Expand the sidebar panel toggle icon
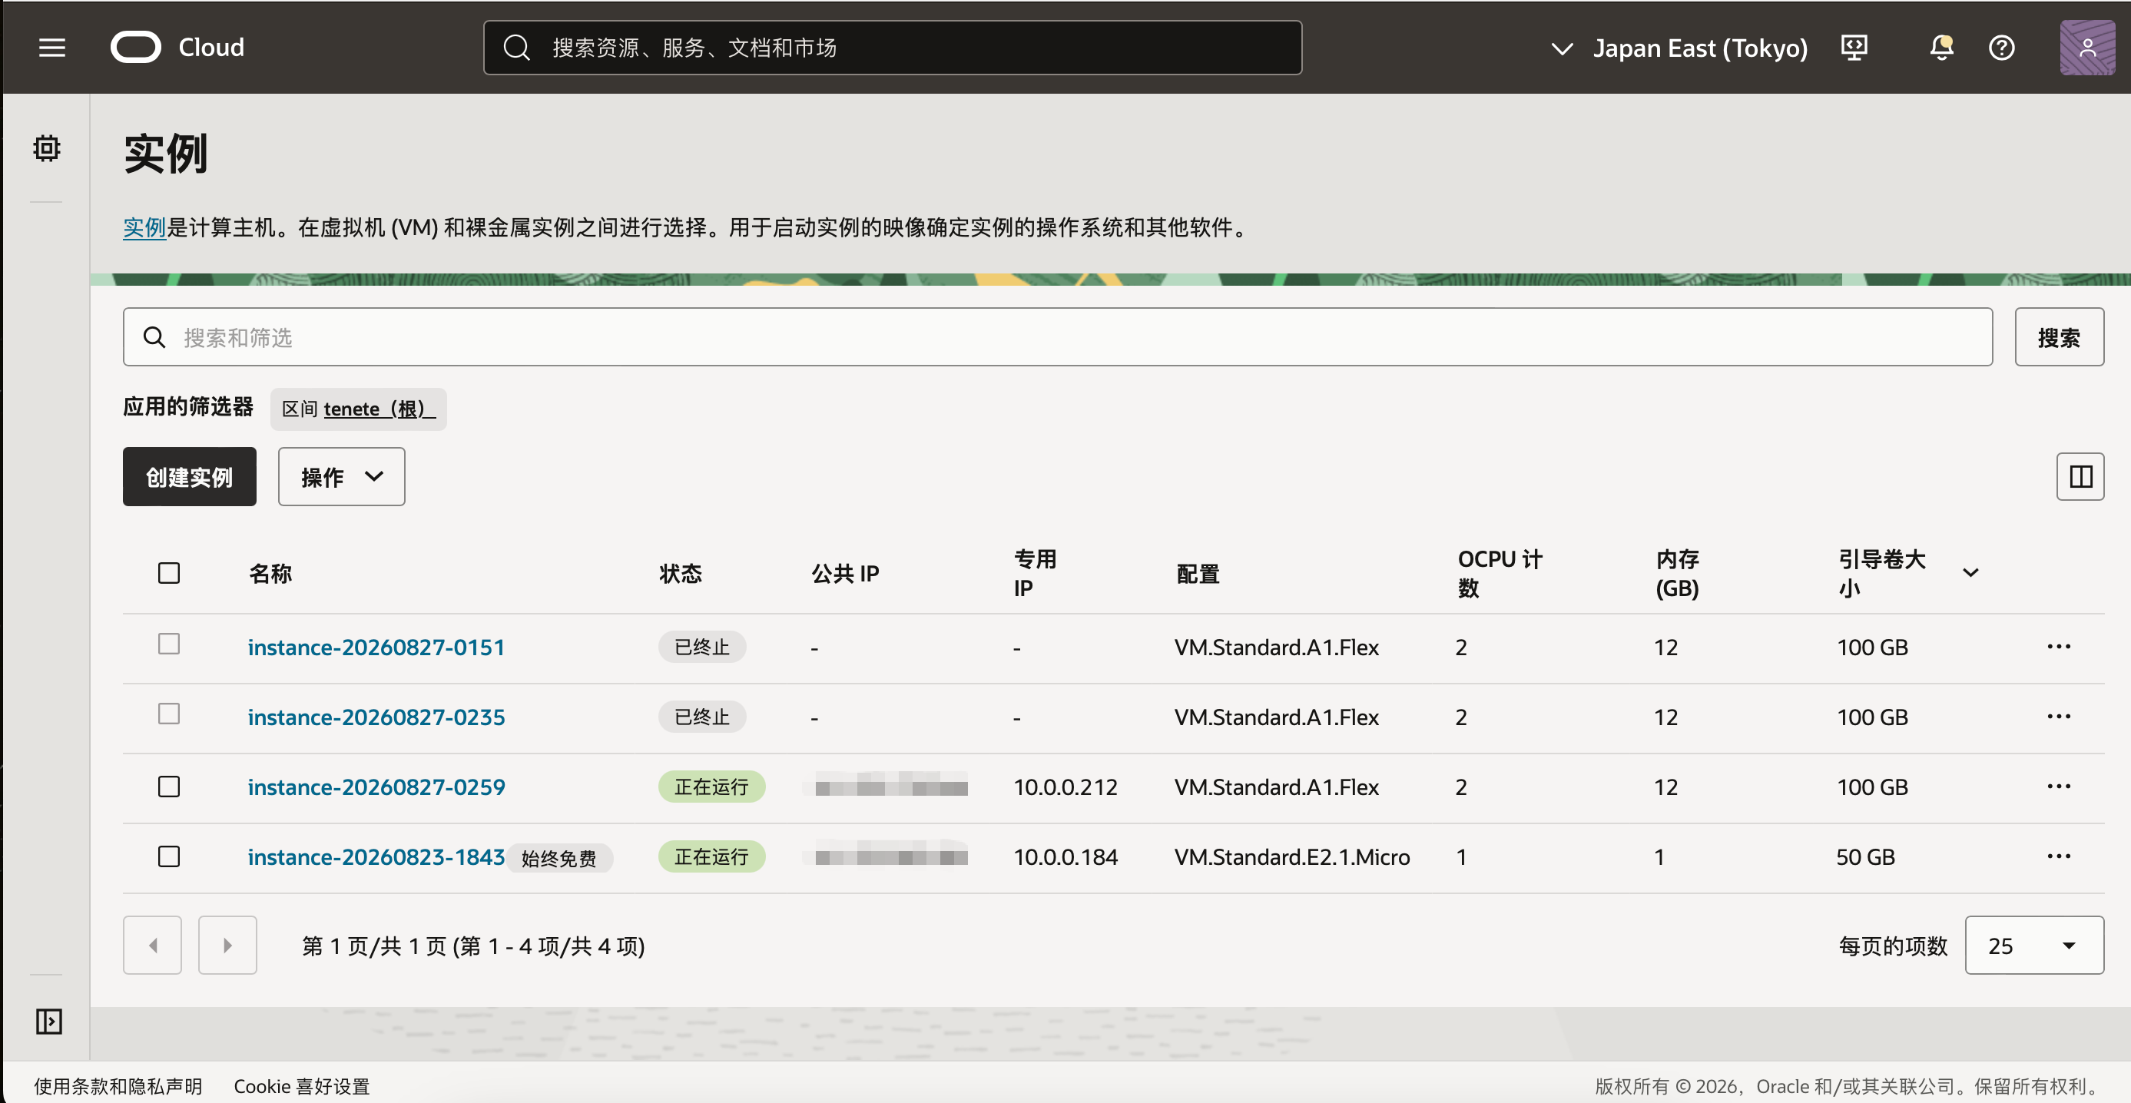2131x1103 pixels. pos(49,1021)
